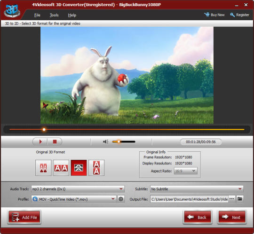Click the video seek bar handle
The height and width of the screenshot is (234, 254).
44,130
